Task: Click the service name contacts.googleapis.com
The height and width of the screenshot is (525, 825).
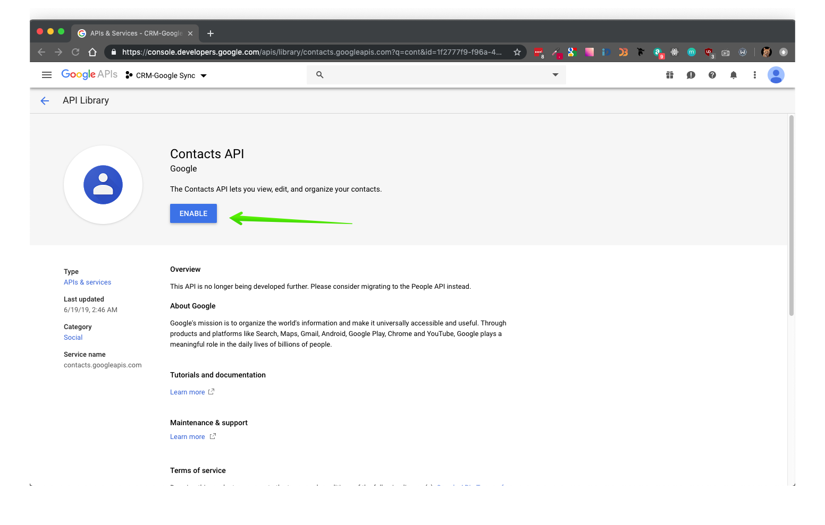Action: point(103,365)
